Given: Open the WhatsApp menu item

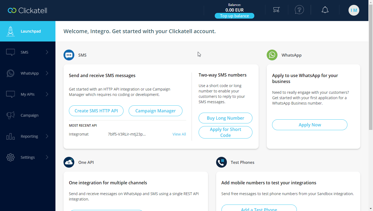Looking at the screenshot, I should [x=28, y=73].
